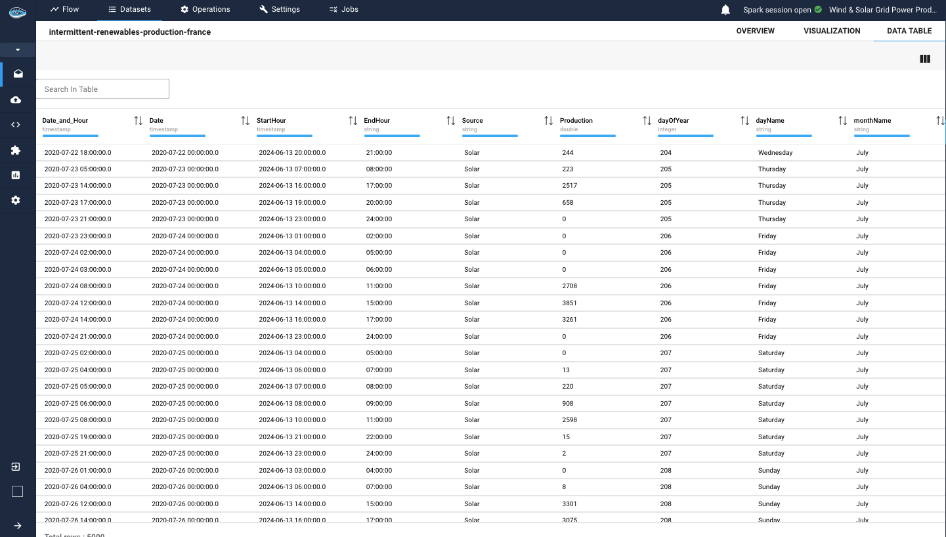The height and width of the screenshot is (537, 946).
Task: Open the code brackets sidebar icon
Action: click(16, 125)
